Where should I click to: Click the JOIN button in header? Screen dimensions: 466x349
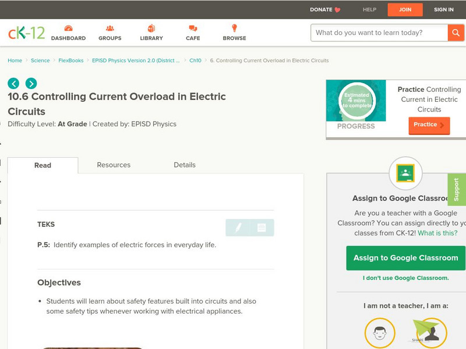coord(405,10)
